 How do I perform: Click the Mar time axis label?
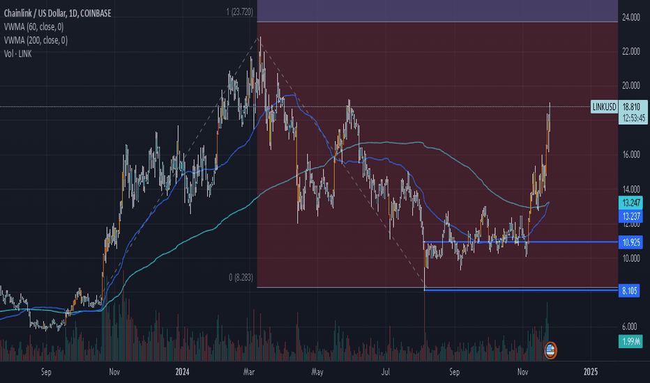[x=249, y=372]
